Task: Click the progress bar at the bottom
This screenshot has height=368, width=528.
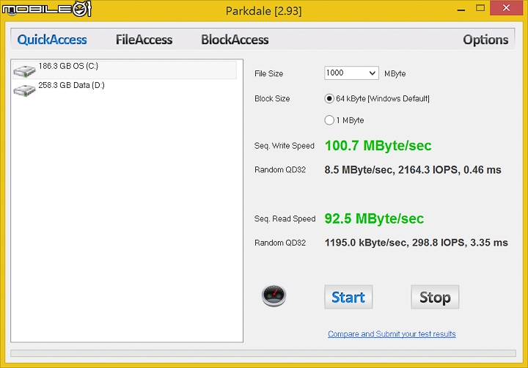Action: (263, 353)
